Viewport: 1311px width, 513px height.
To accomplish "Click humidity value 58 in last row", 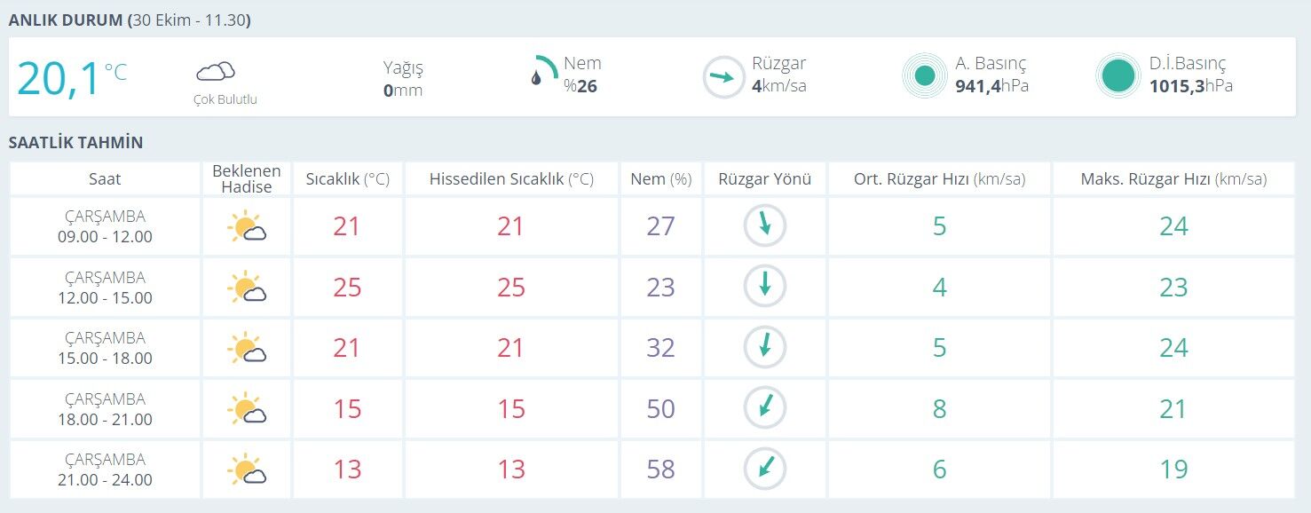I will pos(660,469).
